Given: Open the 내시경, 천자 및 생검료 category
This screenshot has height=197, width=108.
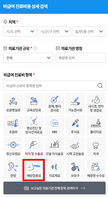Looking at the screenshot, I should [x=96, y=104].
